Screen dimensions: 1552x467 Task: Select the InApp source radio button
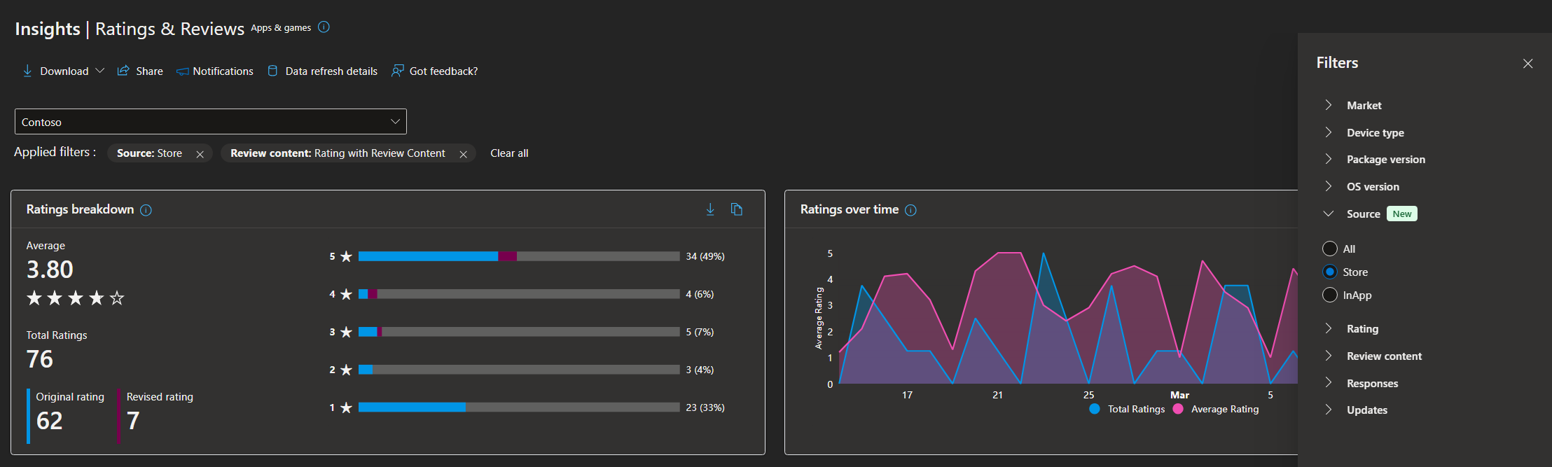click(1329, 295)
